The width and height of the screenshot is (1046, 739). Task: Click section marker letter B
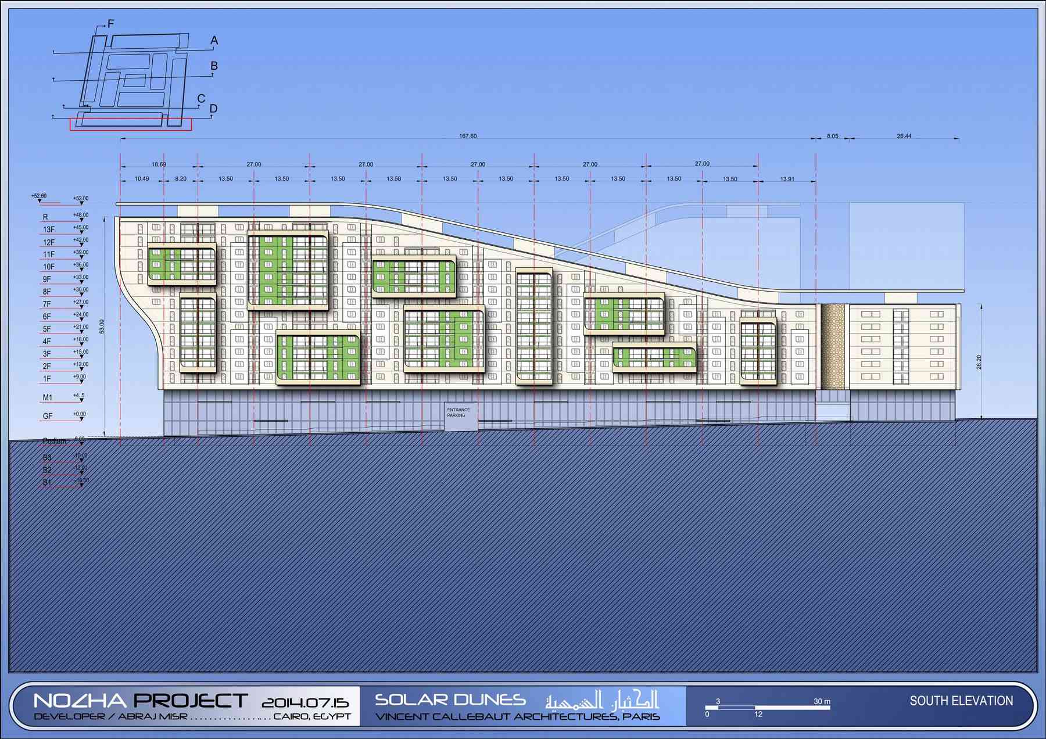214,66
